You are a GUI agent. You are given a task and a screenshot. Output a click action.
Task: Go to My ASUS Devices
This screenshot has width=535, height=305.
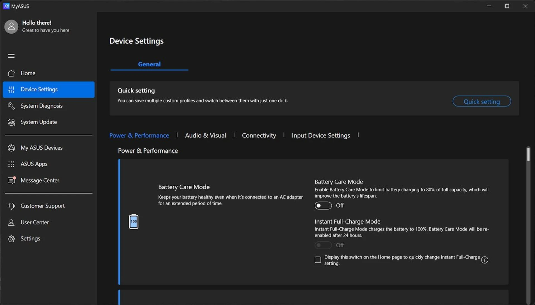click(x=48, y=148)
